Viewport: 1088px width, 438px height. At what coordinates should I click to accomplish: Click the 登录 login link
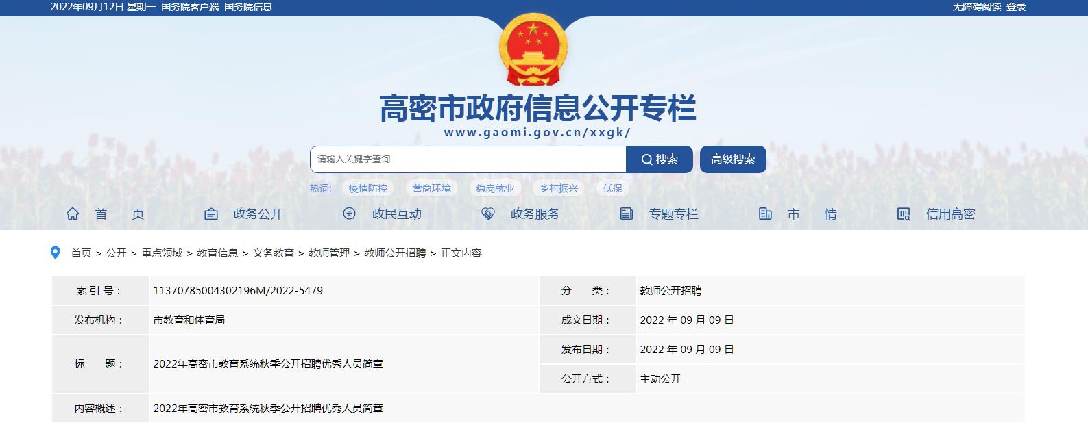pos(1016,7)
